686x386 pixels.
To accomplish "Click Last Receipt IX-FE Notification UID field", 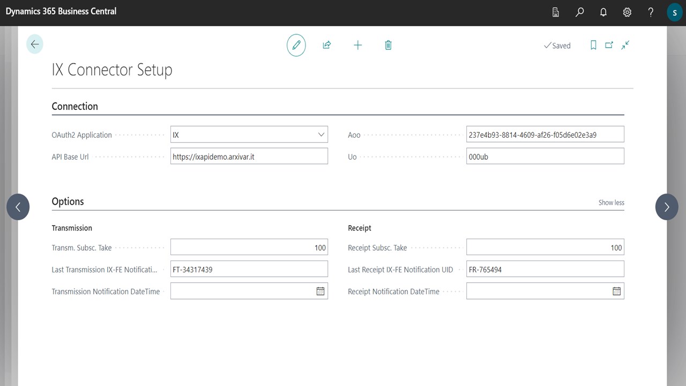I will coord(545,269).
